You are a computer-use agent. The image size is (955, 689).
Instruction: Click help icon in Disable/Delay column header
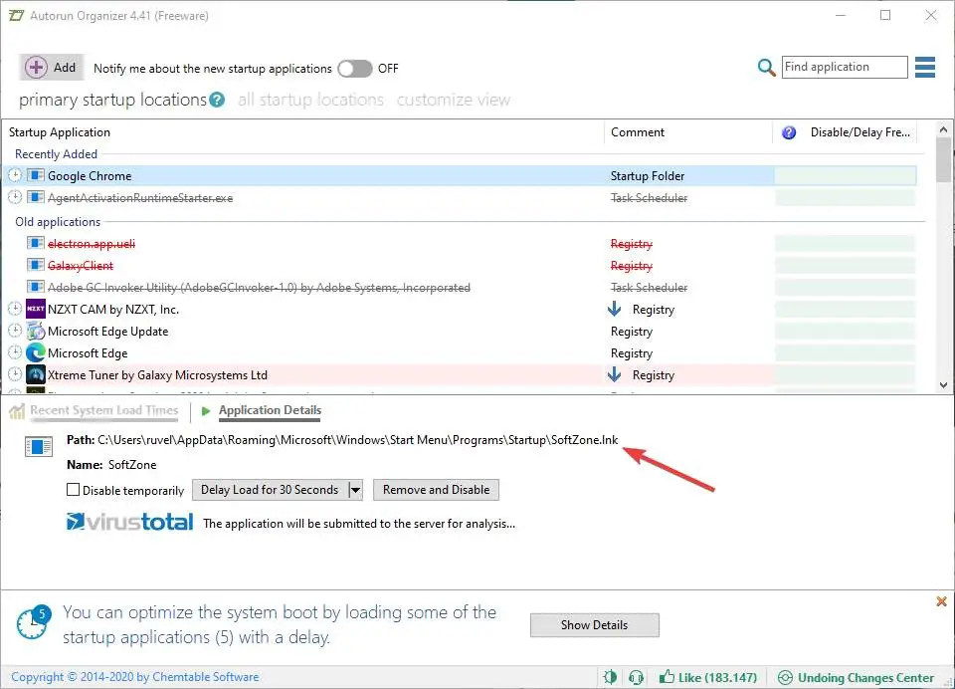coord(789,132)
